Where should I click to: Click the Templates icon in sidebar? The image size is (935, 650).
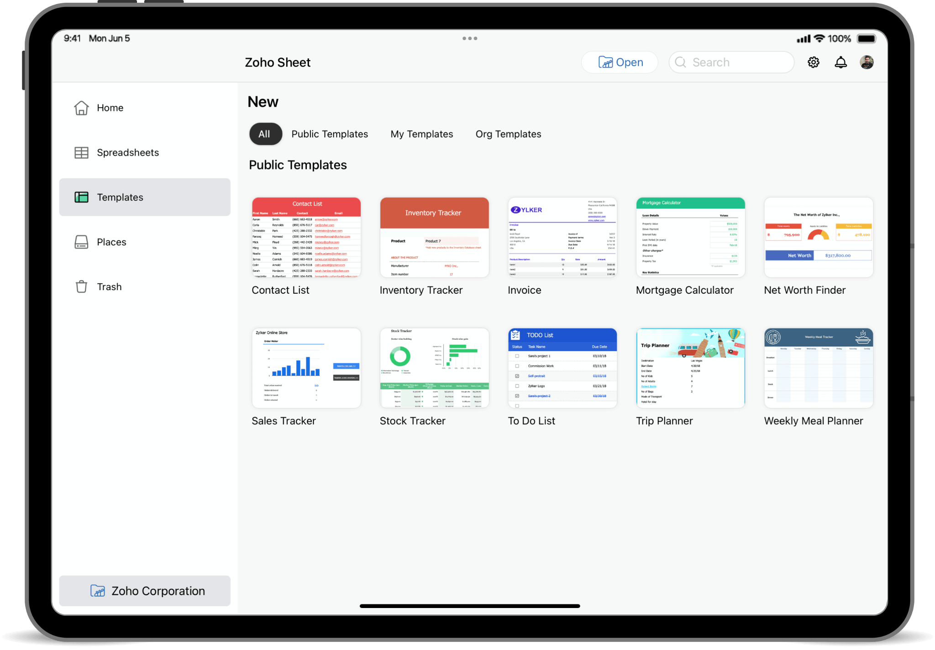(x=83, y=197)
